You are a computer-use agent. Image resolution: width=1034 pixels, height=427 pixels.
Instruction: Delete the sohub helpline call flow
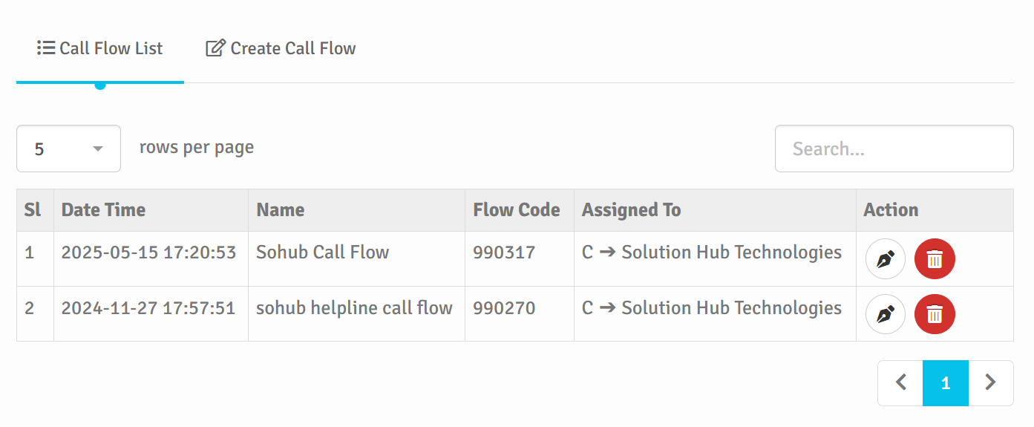point(935,314)
